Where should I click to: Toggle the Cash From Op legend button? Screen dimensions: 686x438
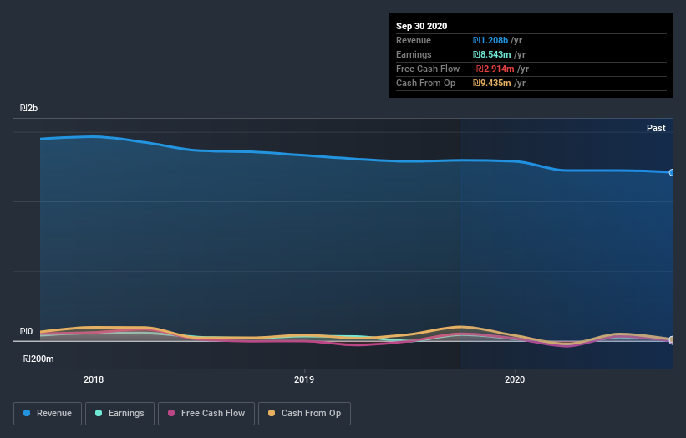(x=304, y=414)
